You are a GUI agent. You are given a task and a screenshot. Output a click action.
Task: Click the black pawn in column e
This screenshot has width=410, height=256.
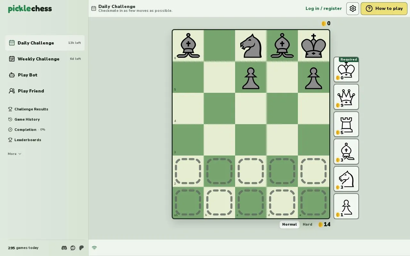point(314,78)
